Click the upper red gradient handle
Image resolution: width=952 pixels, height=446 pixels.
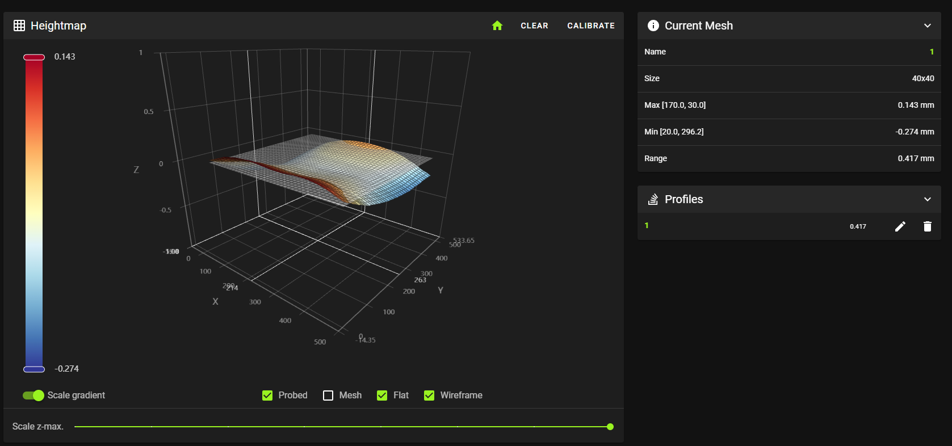pyautogui.click(x=34, y=57)
